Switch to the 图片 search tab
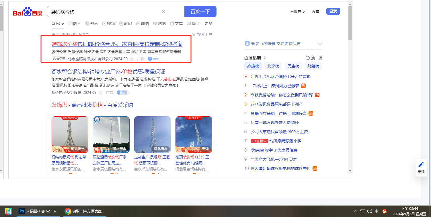431x217 pixels. [x=75, y=24]
